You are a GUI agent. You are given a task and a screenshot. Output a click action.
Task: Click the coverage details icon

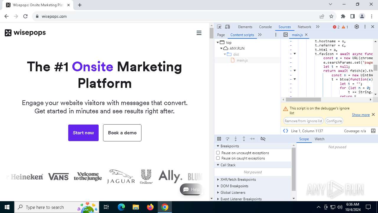(x=373, y=131)
